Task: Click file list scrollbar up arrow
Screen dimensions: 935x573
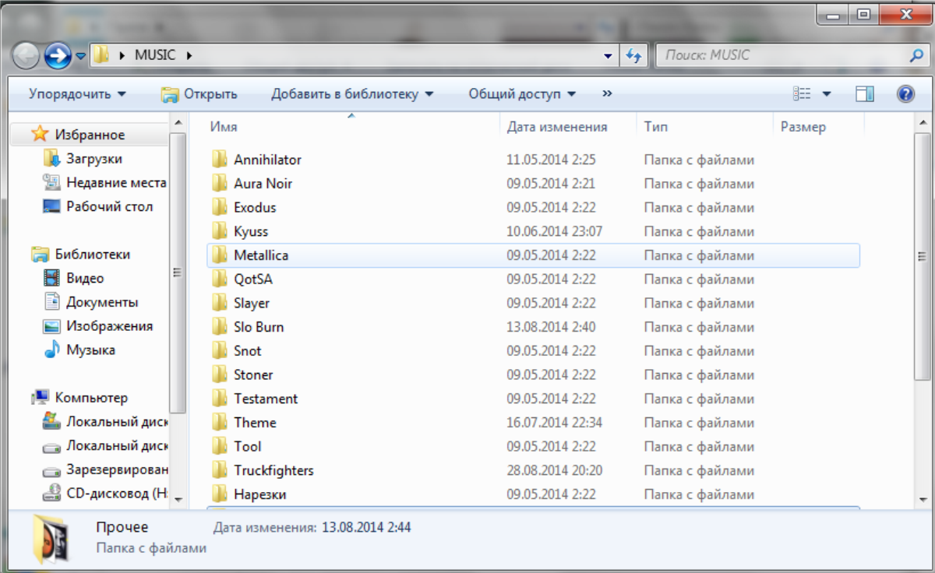Action: click(x=922, y=124)
